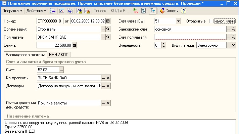Click the post document toolbar icon
Image resolution: width=239 pixels, height=134 pixels.
pyautogui.click(x=79, y=11)
